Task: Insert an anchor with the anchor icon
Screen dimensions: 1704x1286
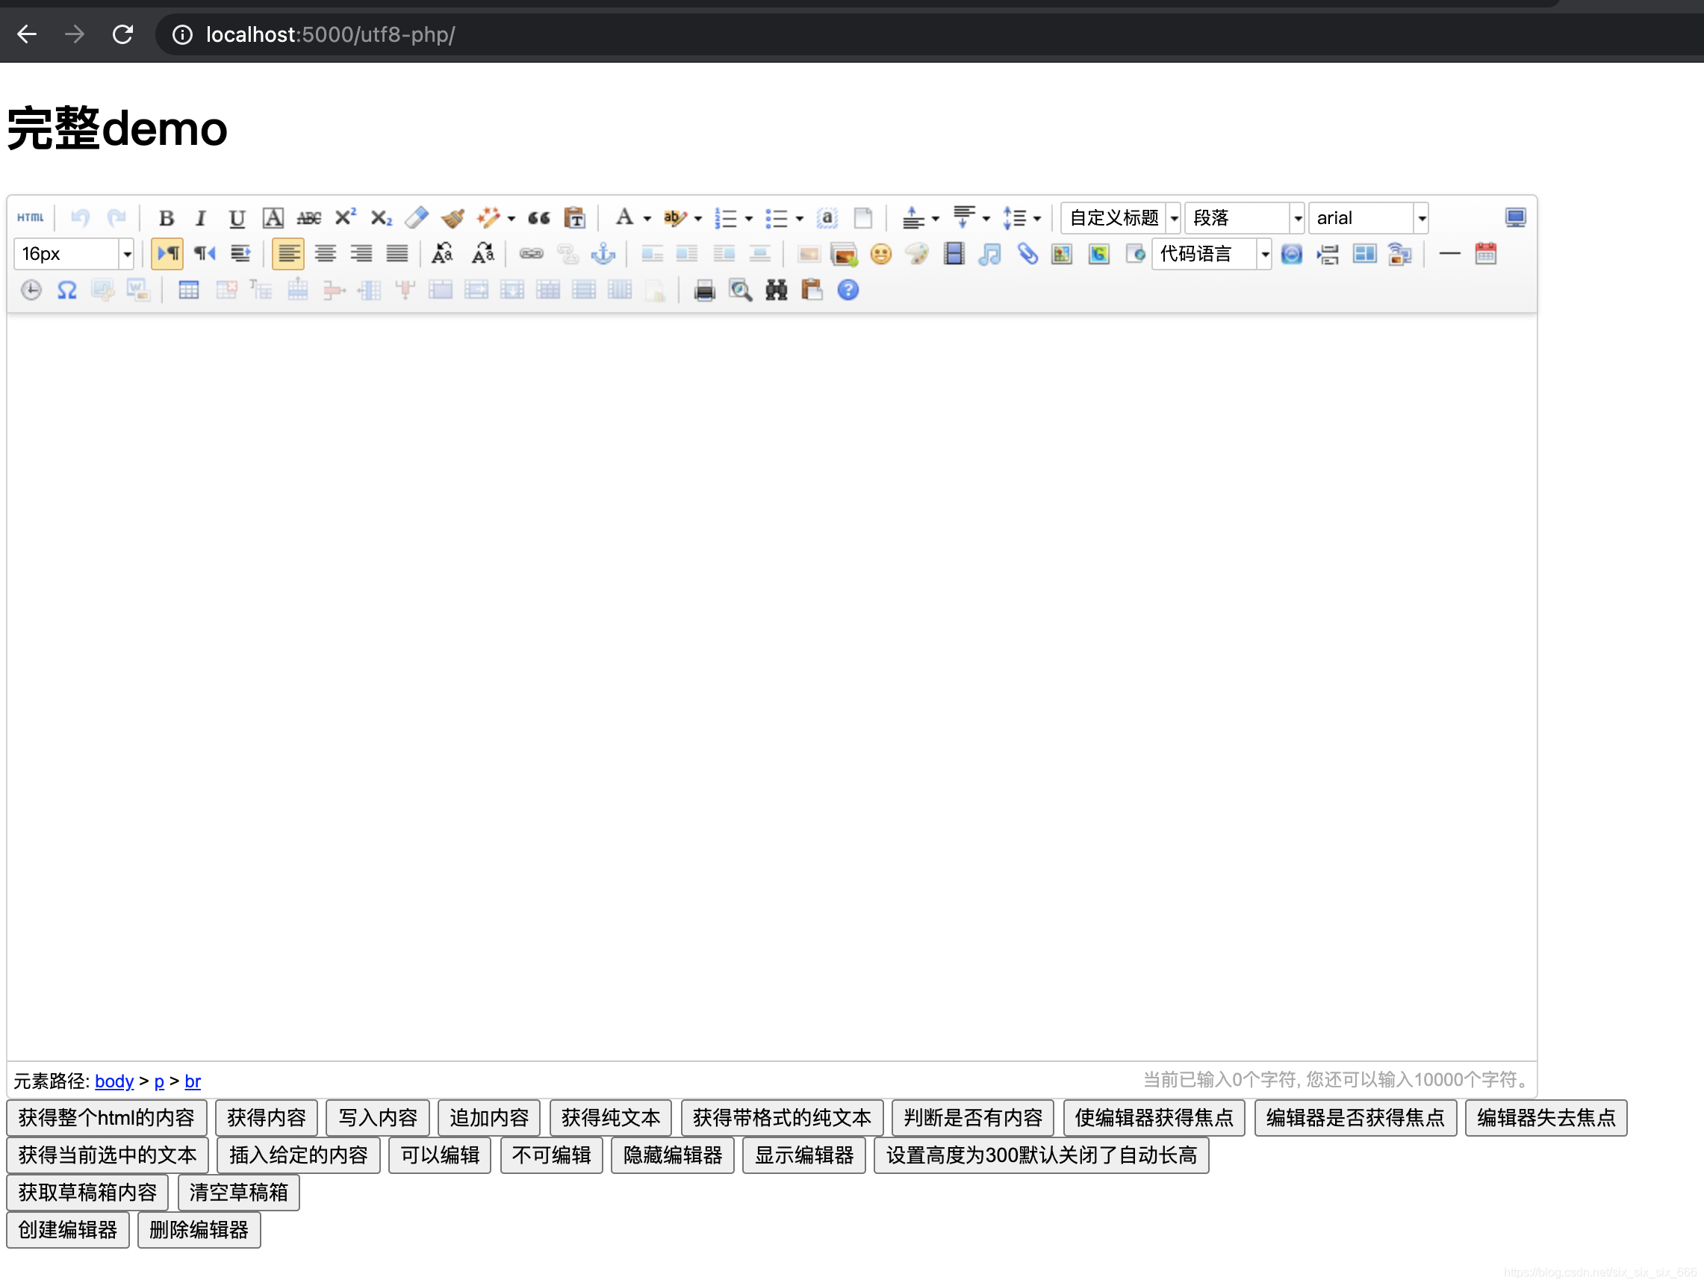Action: click(x=603, y=254)
